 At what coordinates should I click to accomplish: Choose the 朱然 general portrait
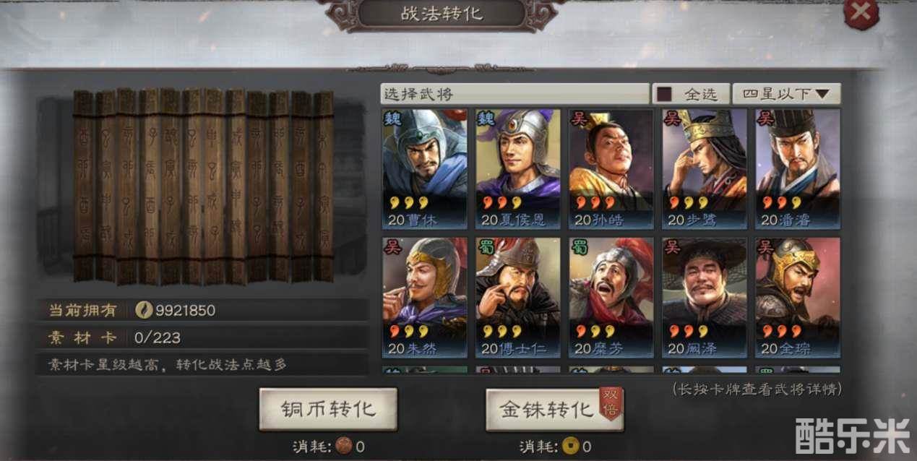(x=424, y=298)
